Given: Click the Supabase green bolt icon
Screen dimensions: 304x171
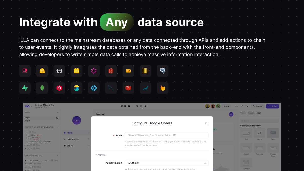Looking at the screenshot, I should pyautogui.click(x=25, y=88).
